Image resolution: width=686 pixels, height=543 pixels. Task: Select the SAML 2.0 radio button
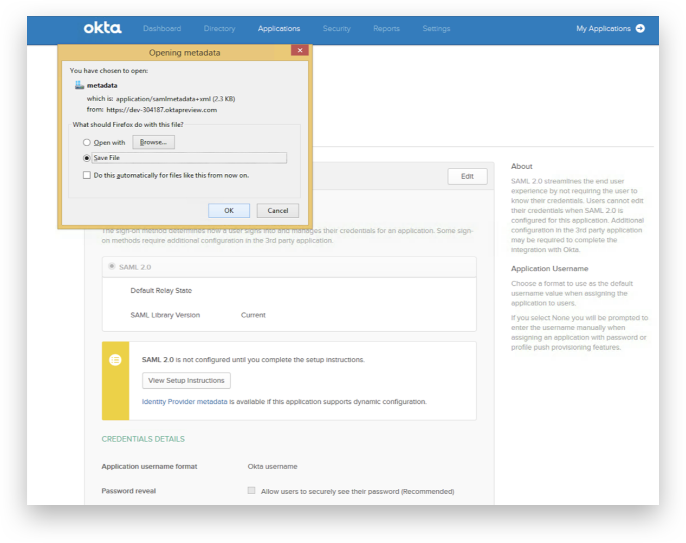[x=112, y=266]
